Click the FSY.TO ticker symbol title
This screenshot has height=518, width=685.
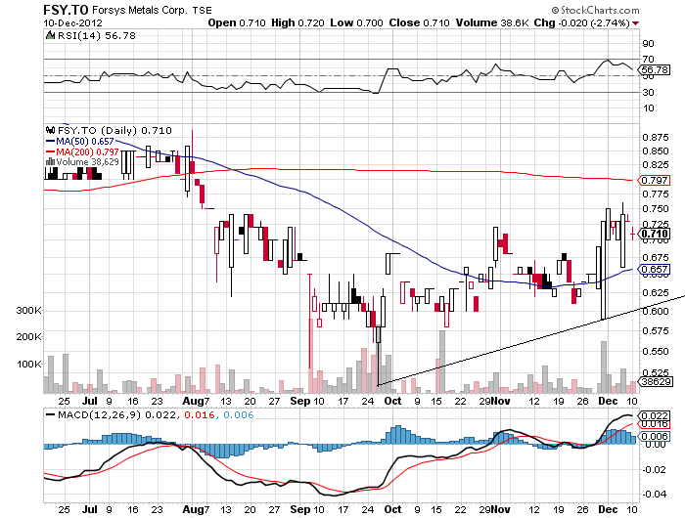(66, 10)
